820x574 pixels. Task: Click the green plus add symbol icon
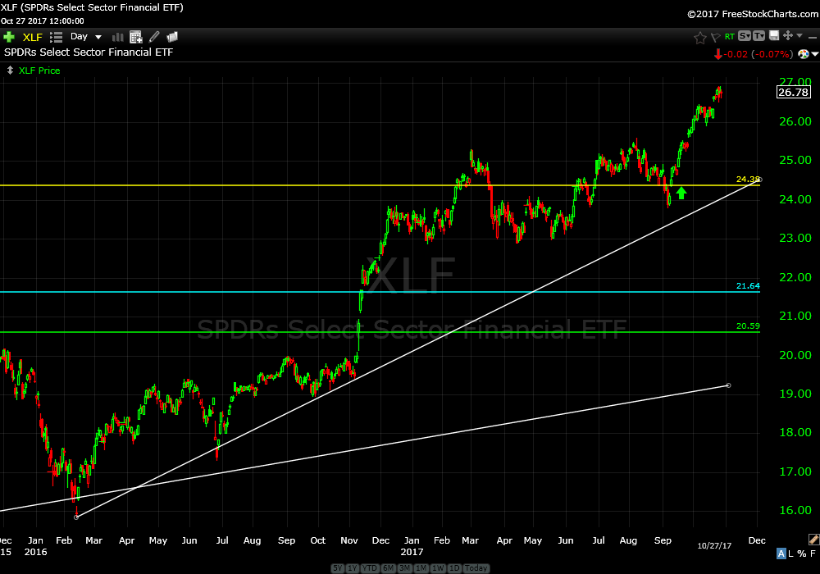[9, 37]
